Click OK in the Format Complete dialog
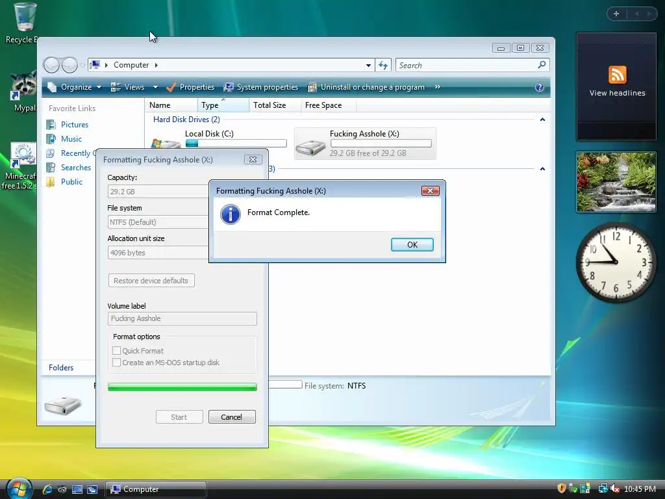This screenshot has height=499, width=665. pyautogui.click(x=412, y=244)
